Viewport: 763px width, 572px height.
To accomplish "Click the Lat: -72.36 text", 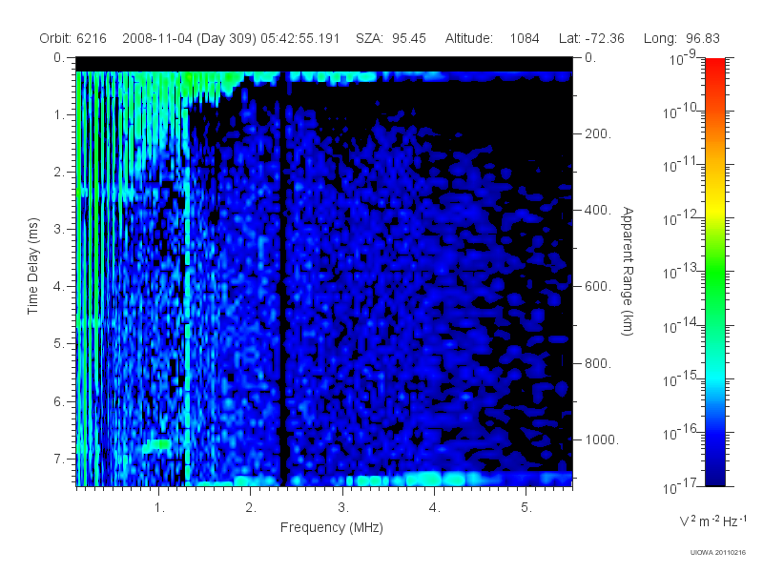I will coord(591,38).
